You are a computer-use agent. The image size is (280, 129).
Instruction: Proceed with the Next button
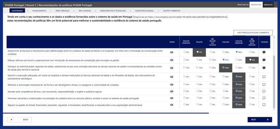click(260, 120)
